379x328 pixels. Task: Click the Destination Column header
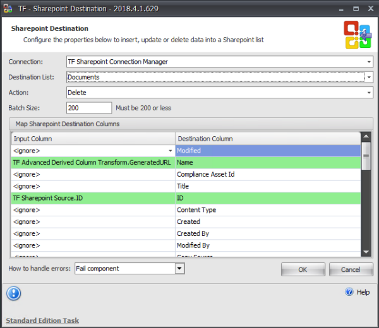click(x=268, y=139)
